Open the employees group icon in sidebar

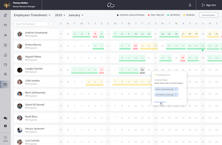click(6, 35)
